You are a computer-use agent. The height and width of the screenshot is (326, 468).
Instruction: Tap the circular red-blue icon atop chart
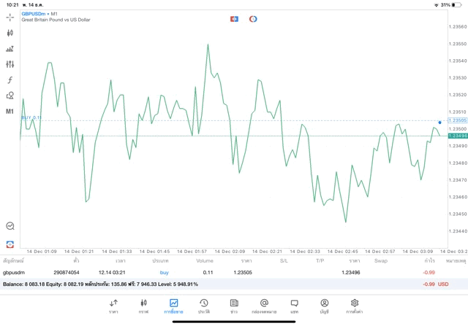(x=253, y=19)
